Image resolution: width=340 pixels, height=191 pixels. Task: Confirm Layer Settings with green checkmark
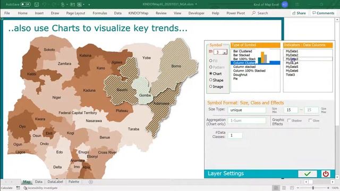[308, 173]
